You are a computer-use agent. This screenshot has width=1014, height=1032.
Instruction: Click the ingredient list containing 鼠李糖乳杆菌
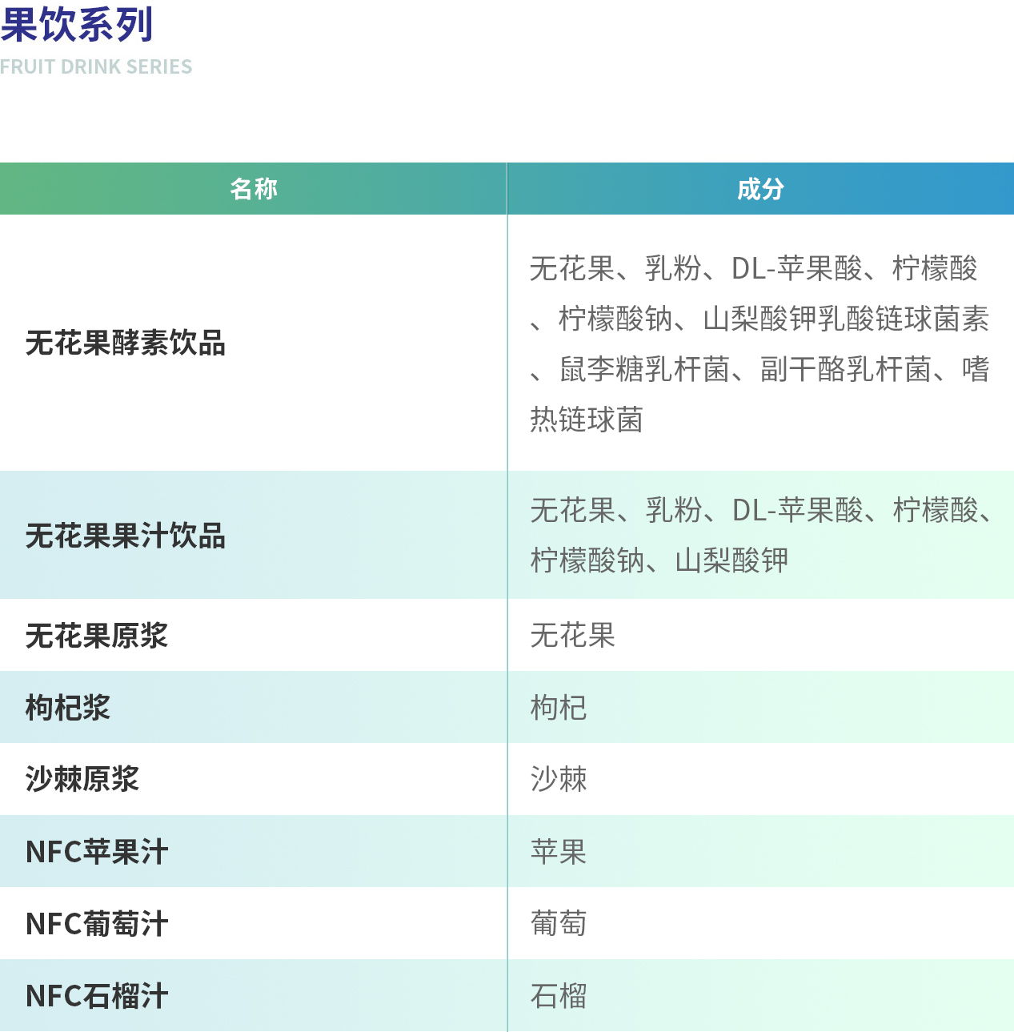(x=759, y=343)
